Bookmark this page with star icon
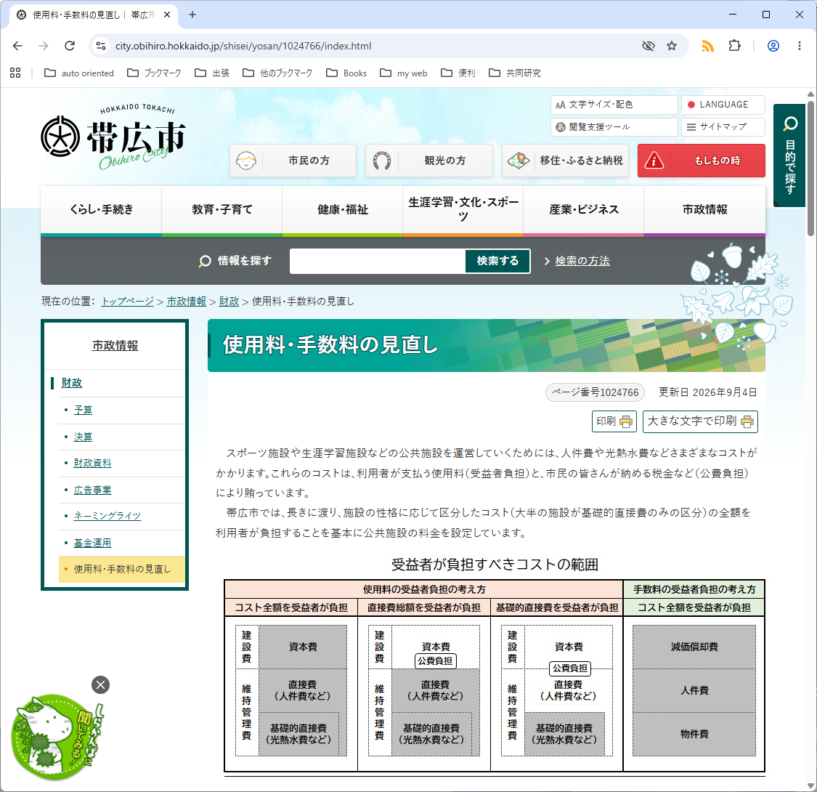Screen dimensions: 817x792 [x=672, y=46]
